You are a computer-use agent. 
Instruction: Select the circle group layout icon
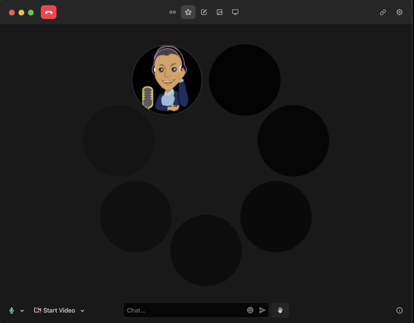[188, 12]
